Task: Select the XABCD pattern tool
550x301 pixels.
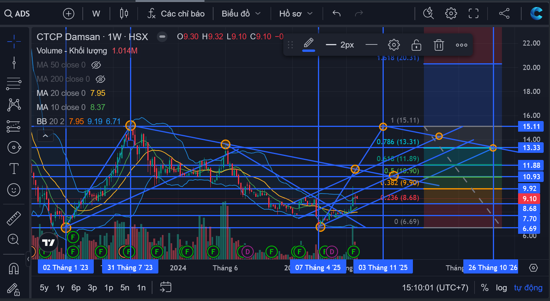Action: [x=14, y=105]
